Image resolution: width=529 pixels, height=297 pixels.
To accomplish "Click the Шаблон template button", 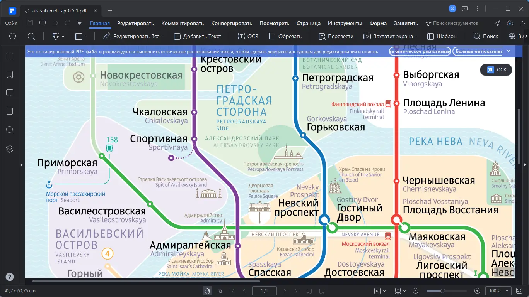I will [x=442, y=36].
